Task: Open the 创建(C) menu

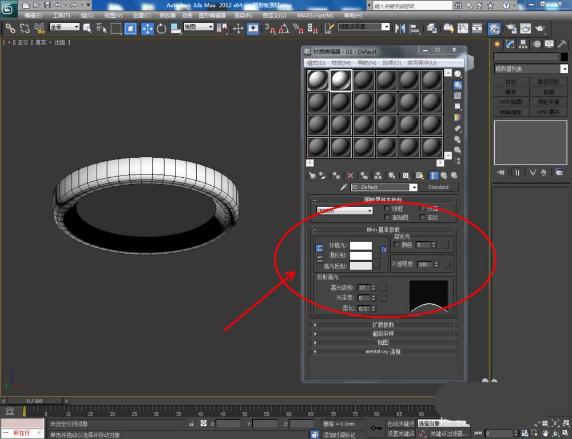Action: pyautogui.click(x=142, y=15)
